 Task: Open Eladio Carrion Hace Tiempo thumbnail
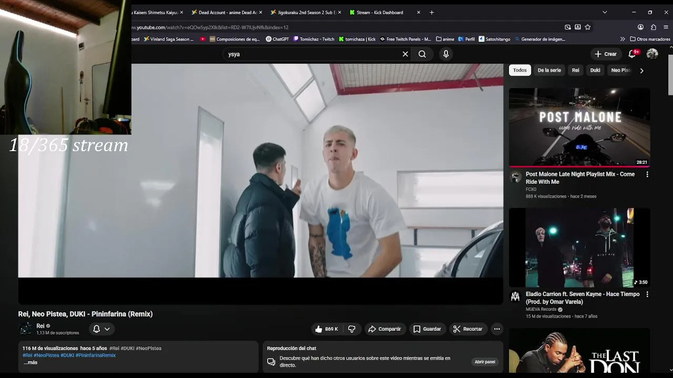579,247
